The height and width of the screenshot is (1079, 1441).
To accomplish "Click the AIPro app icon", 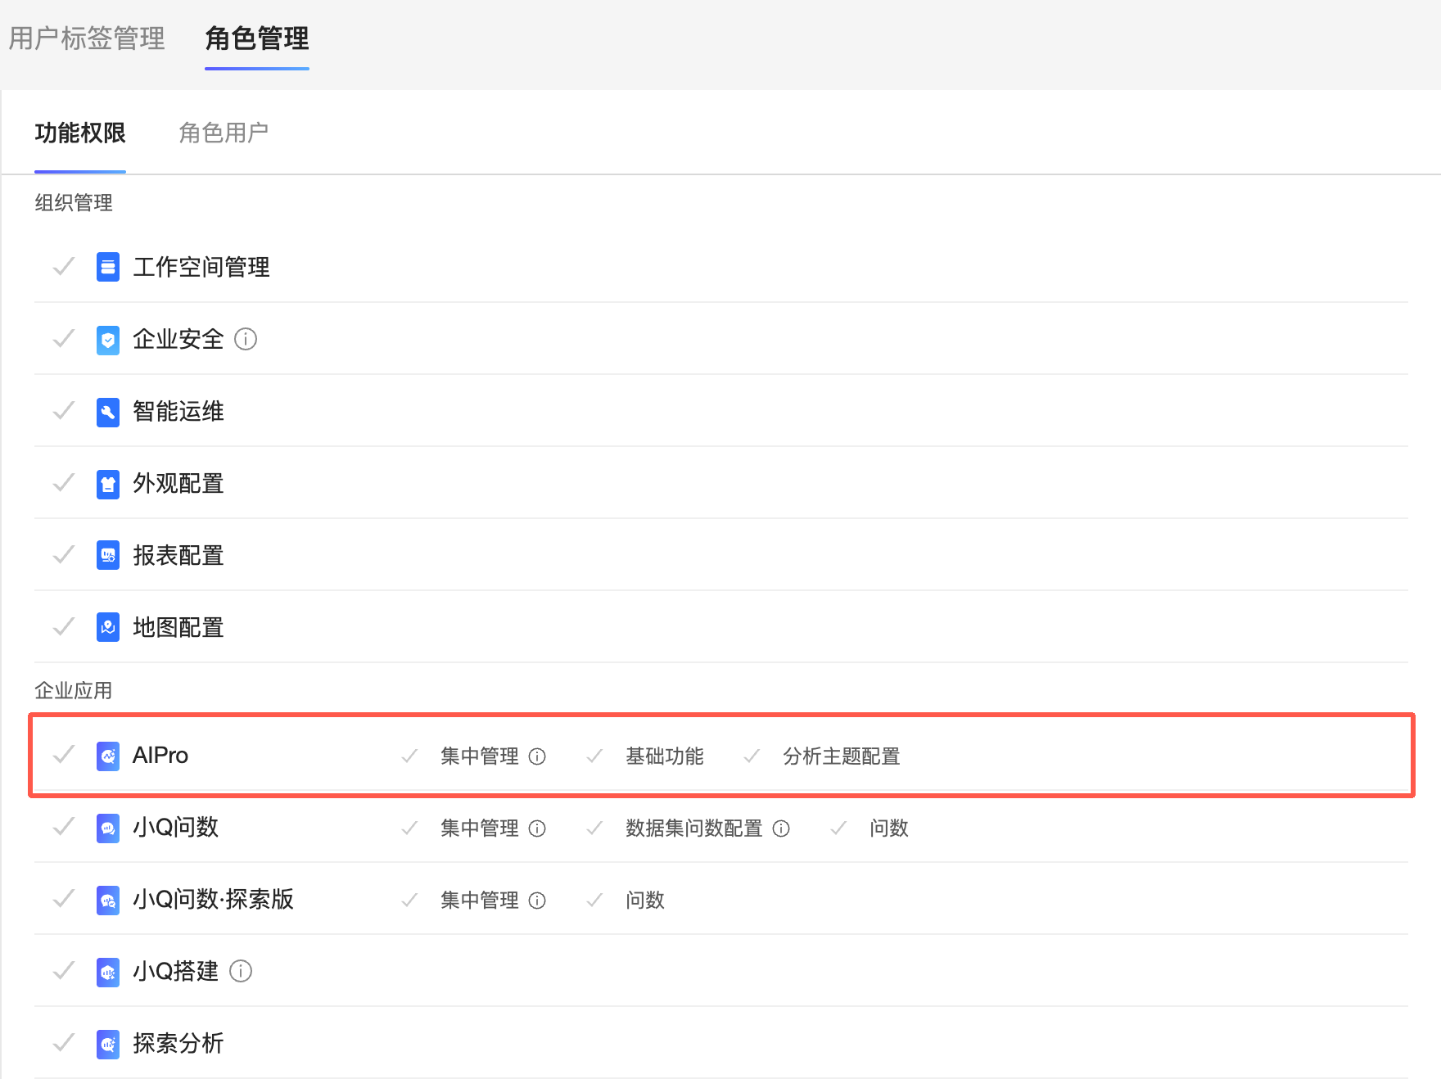I will click(x=108, y=756).
